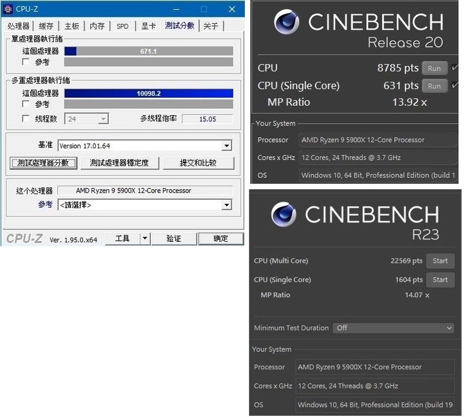The image size is (464, 417).
Task: Click the Ver. 1.95.0.x64 text
Action: (x=73, y=240)
